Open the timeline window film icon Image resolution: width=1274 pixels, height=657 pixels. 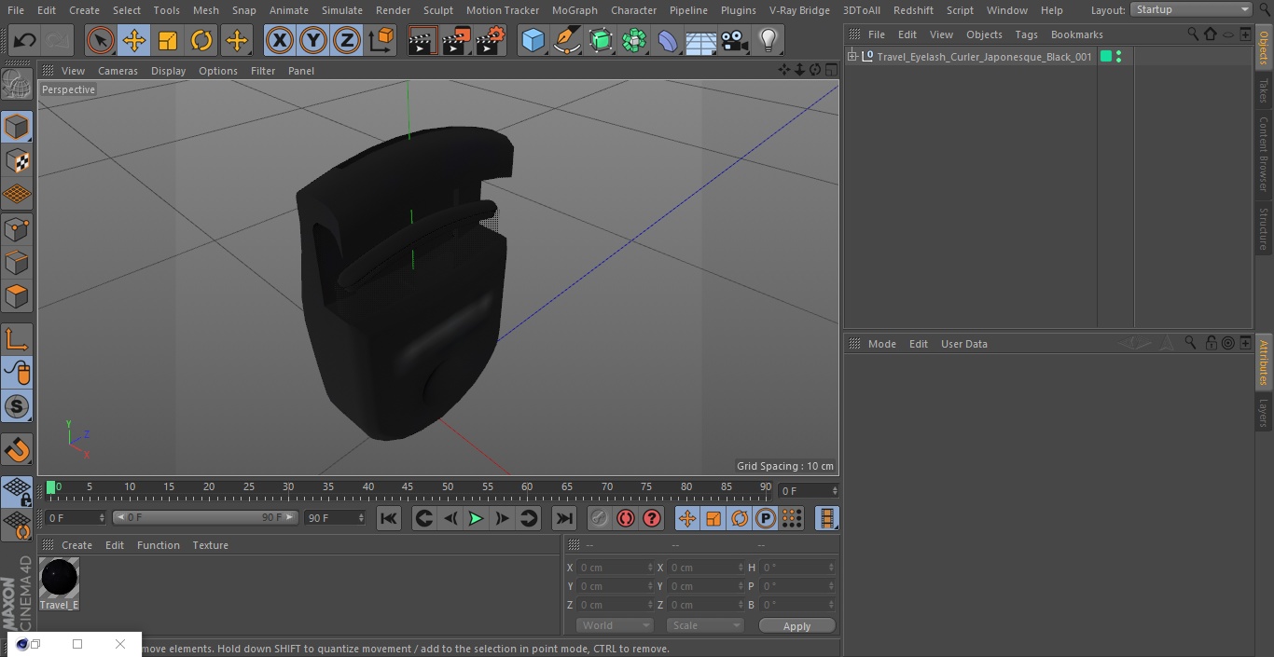(x=826, y=518)
